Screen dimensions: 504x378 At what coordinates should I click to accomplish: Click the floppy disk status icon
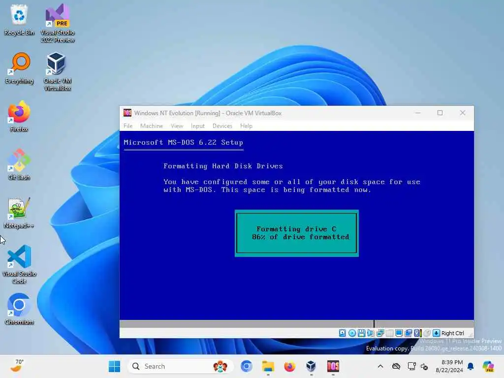pos(361,333)
